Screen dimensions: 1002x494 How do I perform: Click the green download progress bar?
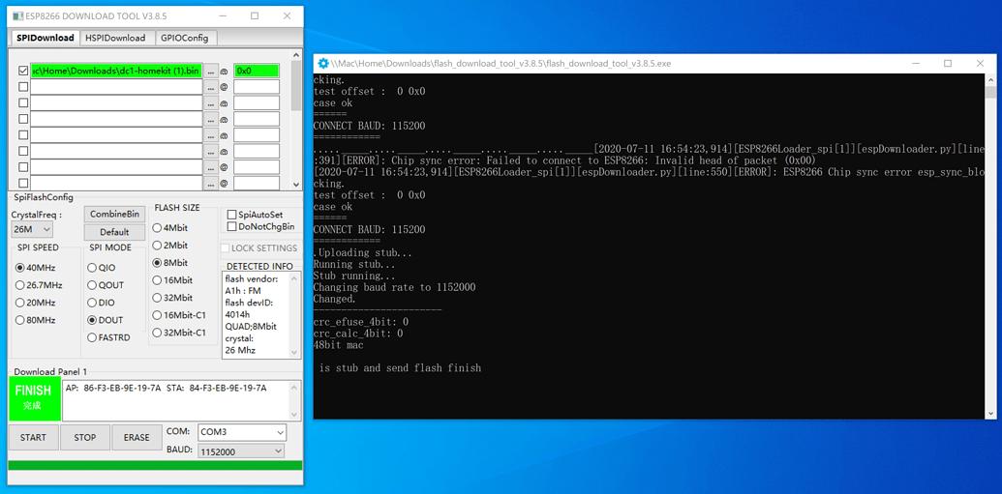(x=155, y=465)
